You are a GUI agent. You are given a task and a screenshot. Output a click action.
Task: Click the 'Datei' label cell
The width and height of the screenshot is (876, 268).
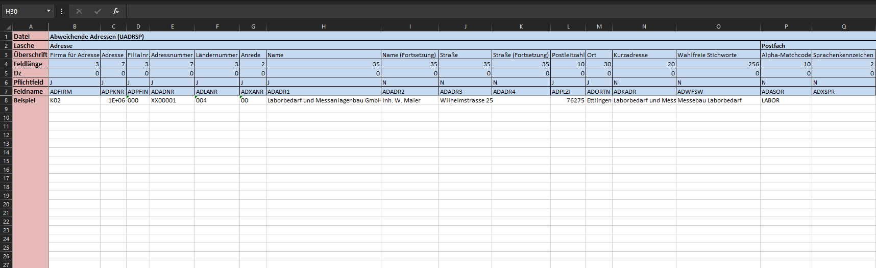(31, 37)
